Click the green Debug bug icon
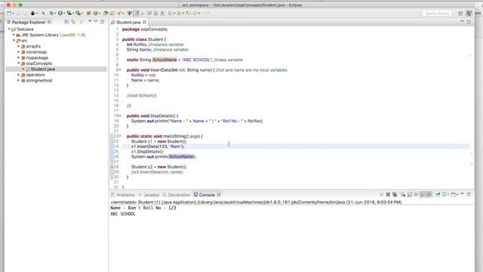Viewport: 483px width, 272px height. tap(51, 14)
